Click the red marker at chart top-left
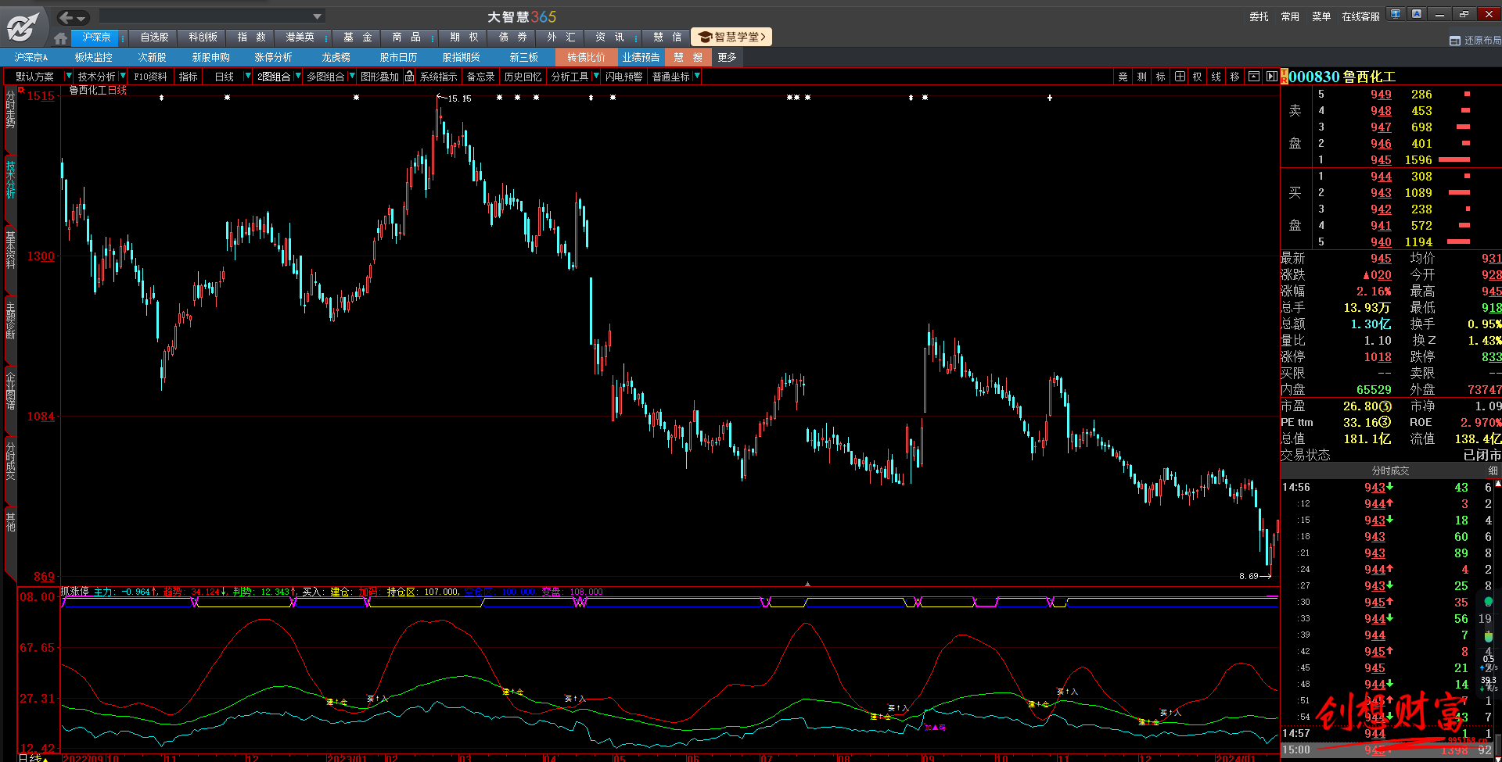Screen dimensions: 1502x762 pyautogui.click(x=21, y=91)
